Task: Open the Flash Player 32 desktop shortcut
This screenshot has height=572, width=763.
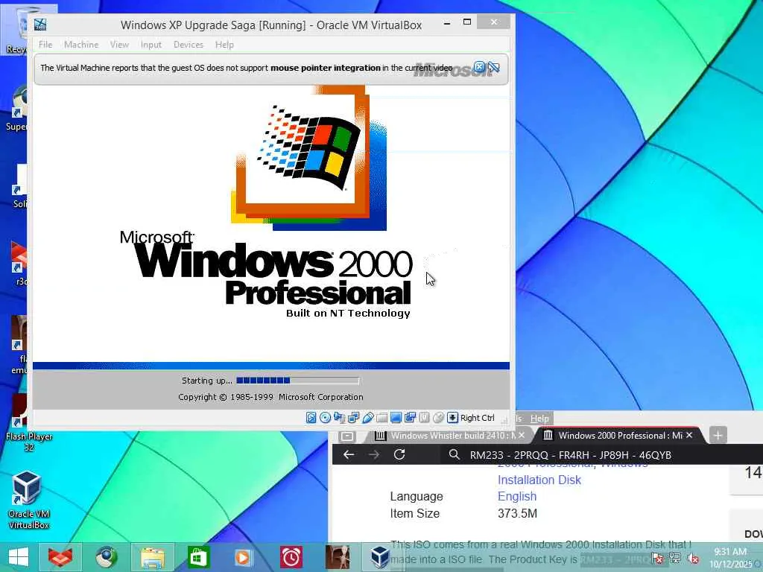Action: point(29,423)
